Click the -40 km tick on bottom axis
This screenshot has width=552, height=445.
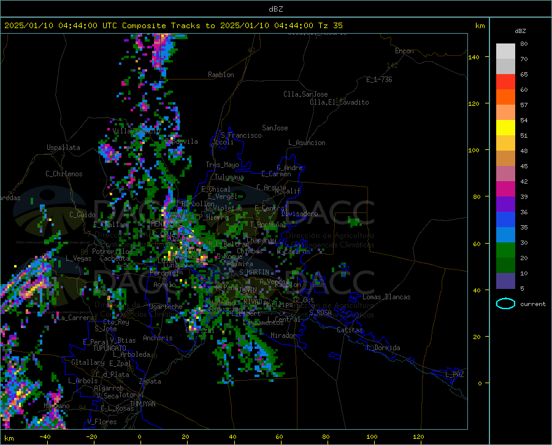(x=45, y=436)
